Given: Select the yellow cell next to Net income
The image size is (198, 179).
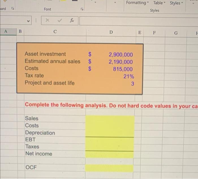Looking at the screenshot, I should click(109, 154).
